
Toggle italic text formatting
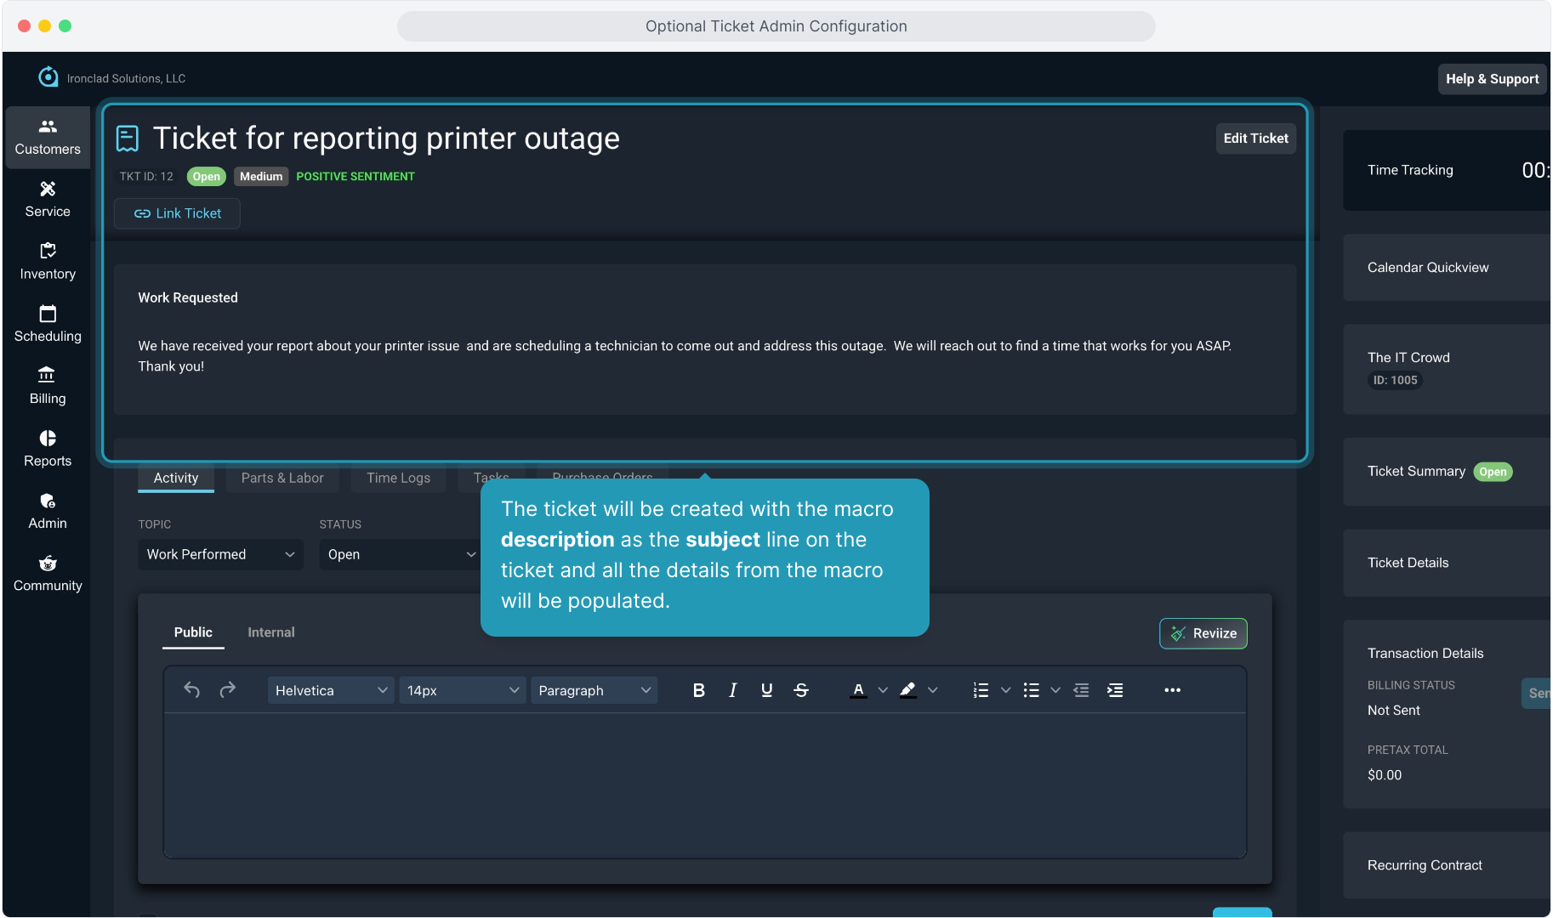[x=732, y=690]
